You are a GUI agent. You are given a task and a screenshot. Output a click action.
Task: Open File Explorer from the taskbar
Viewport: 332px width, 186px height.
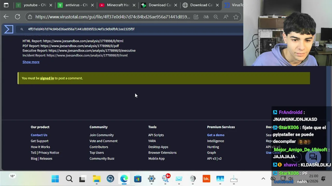pyautogui.click(x=96, y=179)
